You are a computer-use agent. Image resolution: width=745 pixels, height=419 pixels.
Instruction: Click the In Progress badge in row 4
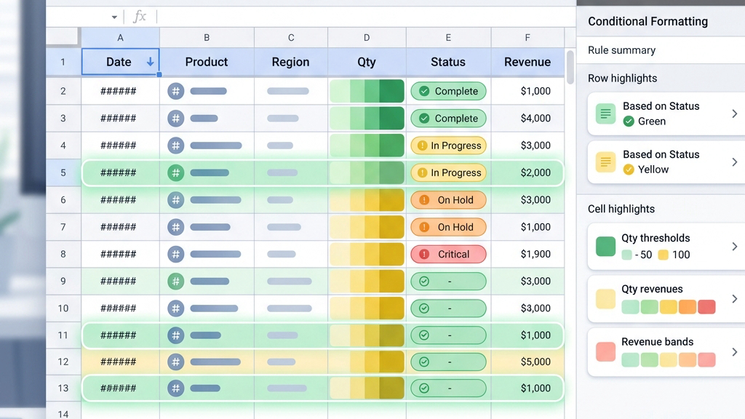pos(448,145)
